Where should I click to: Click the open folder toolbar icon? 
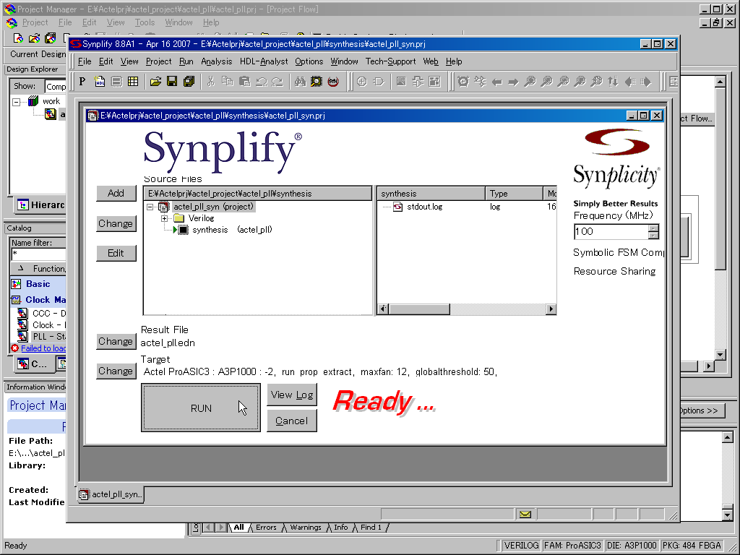click(155, 82)
